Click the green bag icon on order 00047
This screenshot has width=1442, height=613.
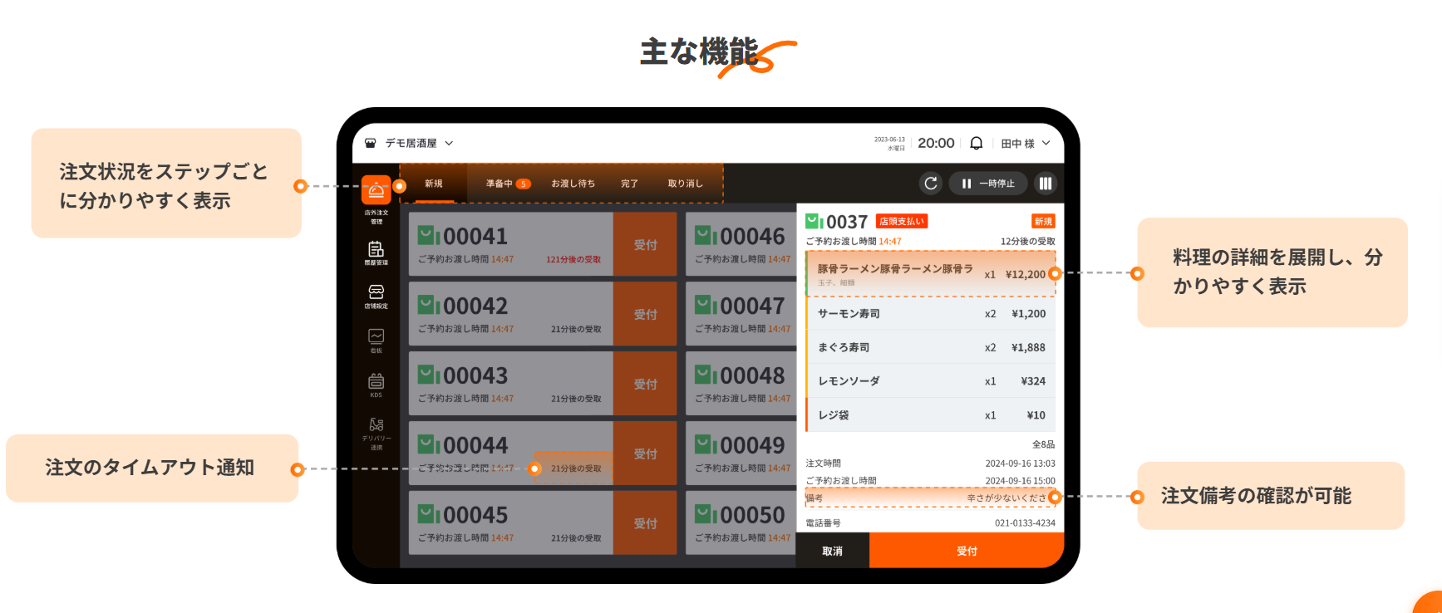pyautogui.click(x=706, y=306)
